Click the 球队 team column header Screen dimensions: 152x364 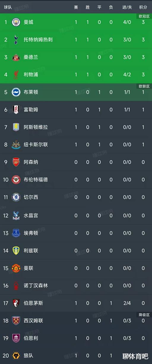(8, 7)
